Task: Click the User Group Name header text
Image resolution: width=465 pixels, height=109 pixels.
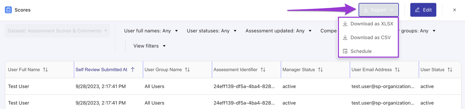Action: point(163,70)
